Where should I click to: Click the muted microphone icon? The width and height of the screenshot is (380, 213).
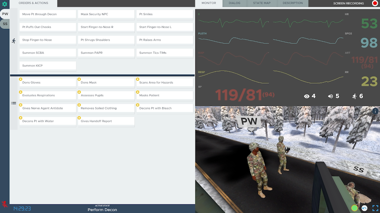tap(4, 204)
